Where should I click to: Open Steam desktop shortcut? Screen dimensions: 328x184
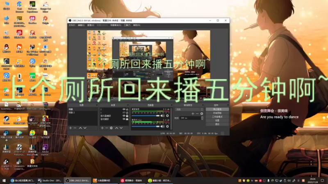[x=6, y=121]
